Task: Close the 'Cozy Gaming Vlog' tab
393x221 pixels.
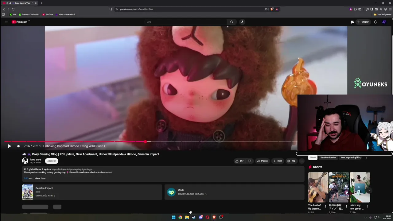Action: click(x=36, y=3)
